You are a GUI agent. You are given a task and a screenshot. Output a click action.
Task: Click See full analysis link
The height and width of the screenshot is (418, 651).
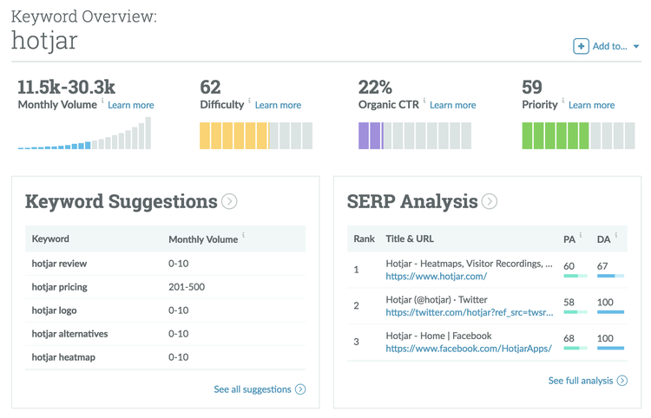click(x=581, y=381)
